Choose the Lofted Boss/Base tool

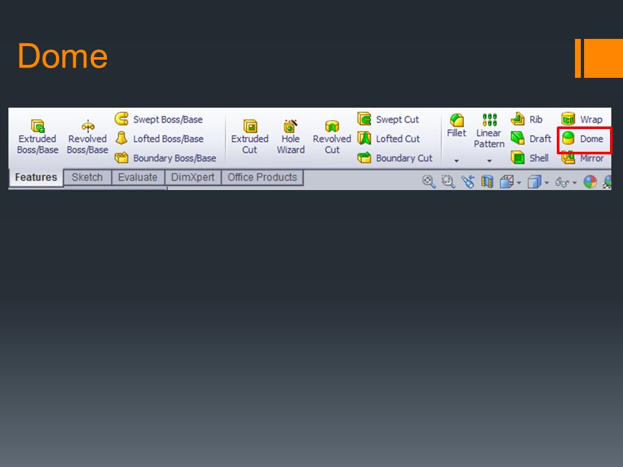coord(160,139)
